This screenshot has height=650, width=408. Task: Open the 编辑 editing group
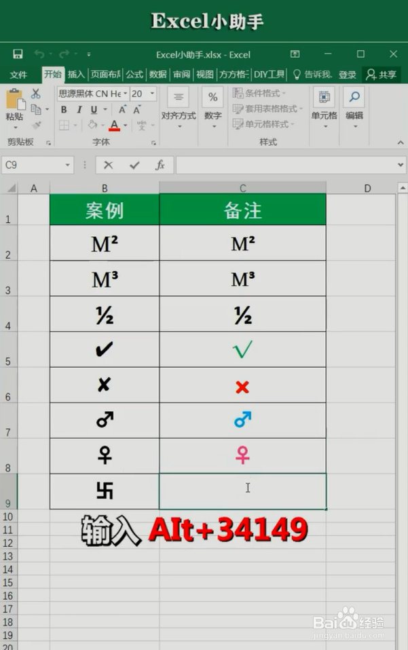(x=354, y=108)
